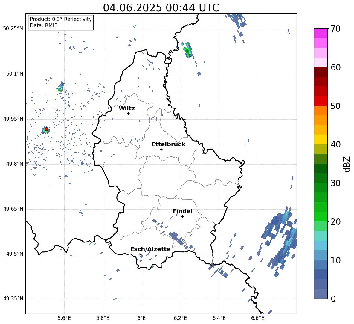Click the 49.65°N latitude label
Image resolution: width=354 pixels, height=324 pixels.
point(13,209)
